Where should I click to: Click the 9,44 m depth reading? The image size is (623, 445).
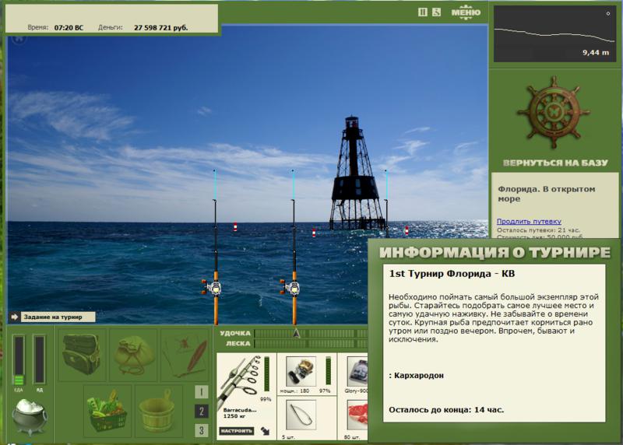(x=596, y=52)
